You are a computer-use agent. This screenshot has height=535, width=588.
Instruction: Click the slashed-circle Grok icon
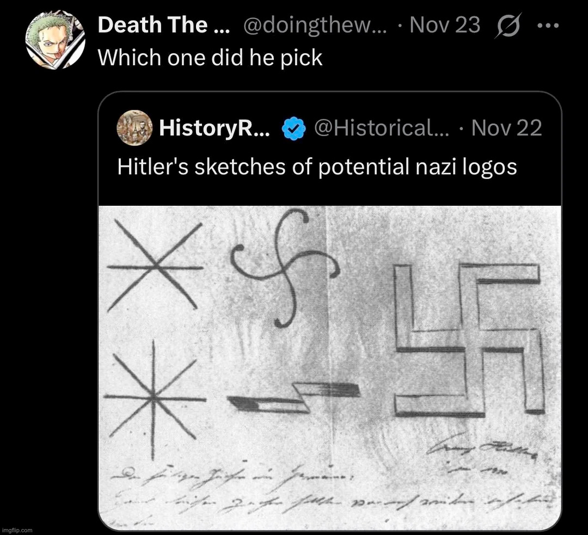tap(507, 26)
